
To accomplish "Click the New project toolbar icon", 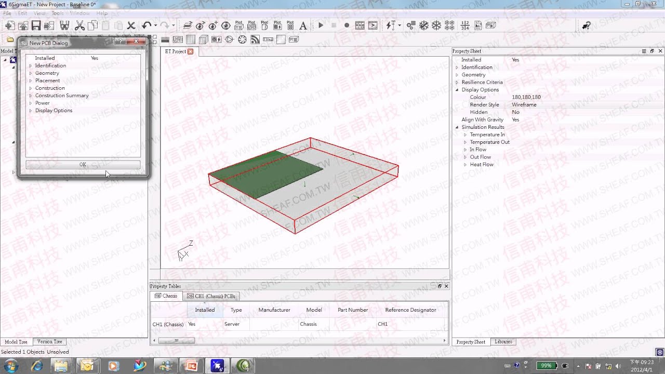I will click(x=10, y=25).
